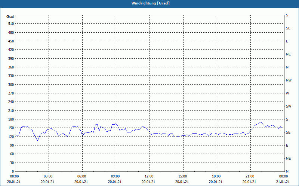Image resolution: width=299 pixels, height=186 pixels.
Task: Click the '300' y-axis value
Action: [x=11, y=85]
